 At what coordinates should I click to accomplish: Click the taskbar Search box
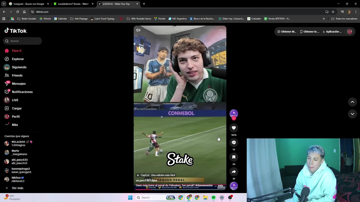[155, 198]
